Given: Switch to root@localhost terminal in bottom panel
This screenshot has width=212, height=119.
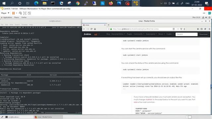Looking at the screenshot, I should coord(19,117).
